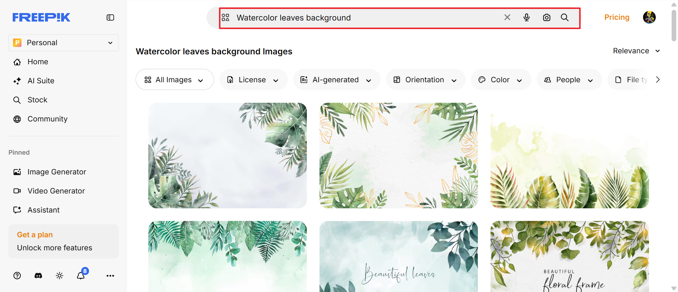Show more filters with right arrow
Viewport: 678px width, 292px height.
tap(658, 80)
